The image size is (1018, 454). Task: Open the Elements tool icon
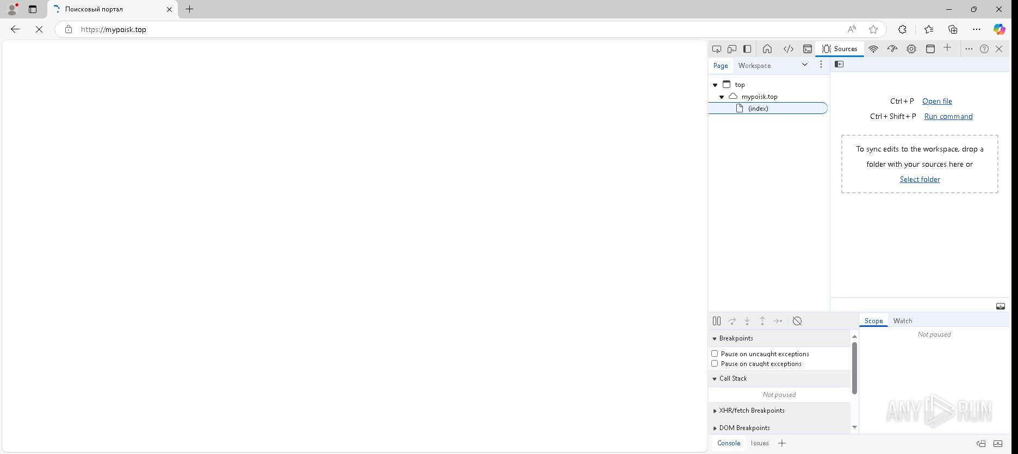pos(788,49)
